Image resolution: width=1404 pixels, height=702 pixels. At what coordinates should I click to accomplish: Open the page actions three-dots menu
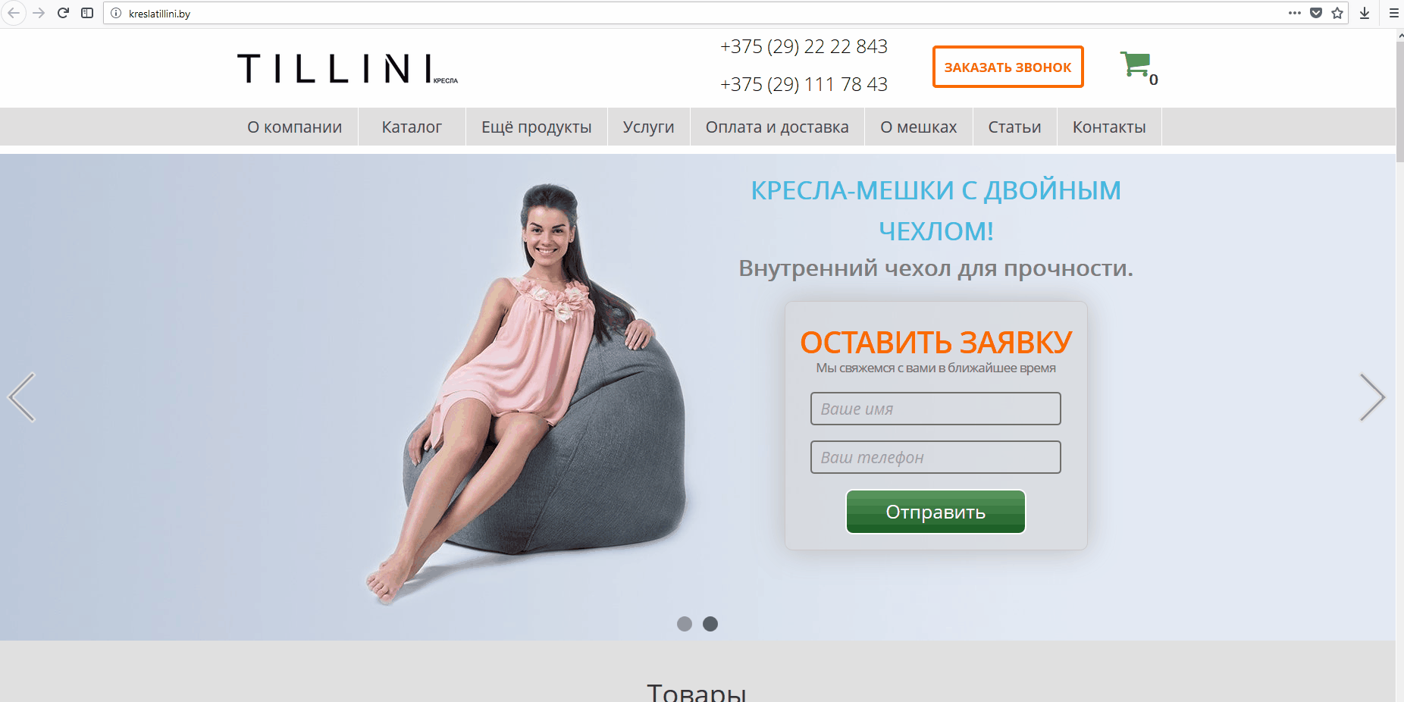pyautogui.click(x=1295, y=13)
